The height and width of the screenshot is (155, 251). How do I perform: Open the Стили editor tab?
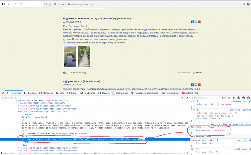(x=72, y=93)
